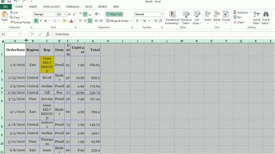Switch to the REVIEW tab
The image size is (275, 154).
[102, 7]
